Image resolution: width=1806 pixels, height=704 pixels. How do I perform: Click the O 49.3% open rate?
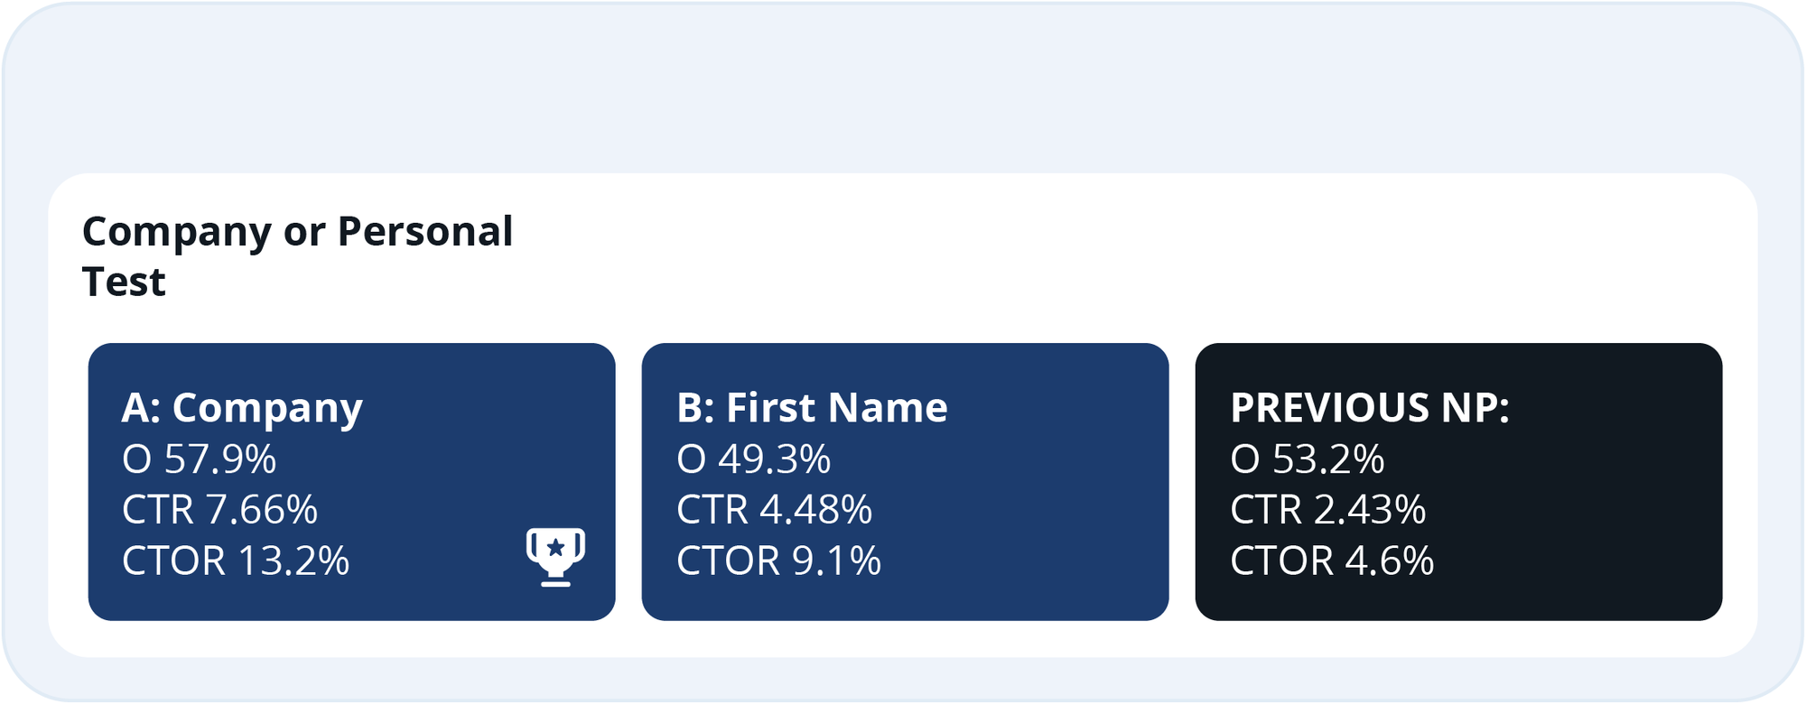coord(753,459)
